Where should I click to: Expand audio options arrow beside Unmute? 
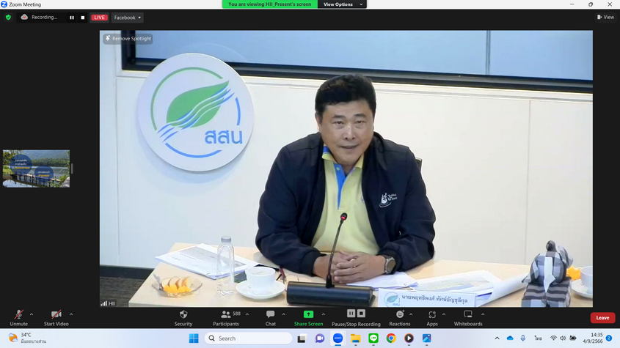[32, 314]
